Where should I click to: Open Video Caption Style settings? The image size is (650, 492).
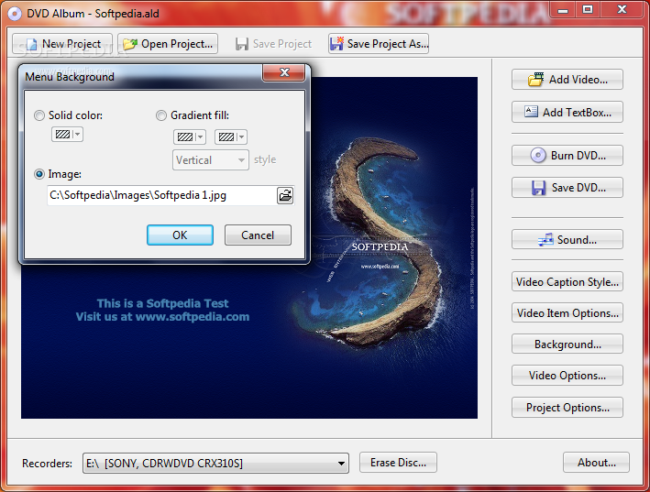(x=567, y=282)
